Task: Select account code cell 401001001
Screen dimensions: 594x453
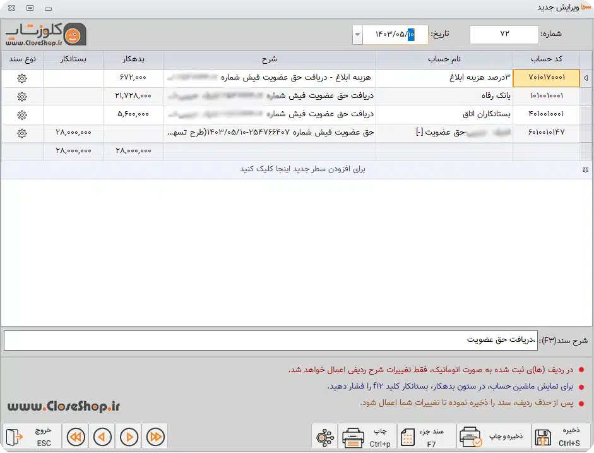Action: tap(546, 114)
